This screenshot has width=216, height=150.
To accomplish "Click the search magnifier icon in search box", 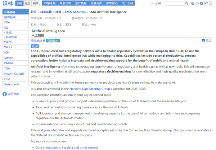I will pyautogui.click(x=186, y=4).
